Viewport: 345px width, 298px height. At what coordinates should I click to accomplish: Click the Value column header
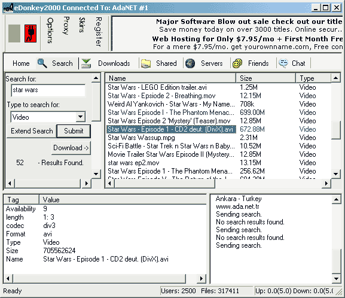pyautogui.click(x=123, y=200)
